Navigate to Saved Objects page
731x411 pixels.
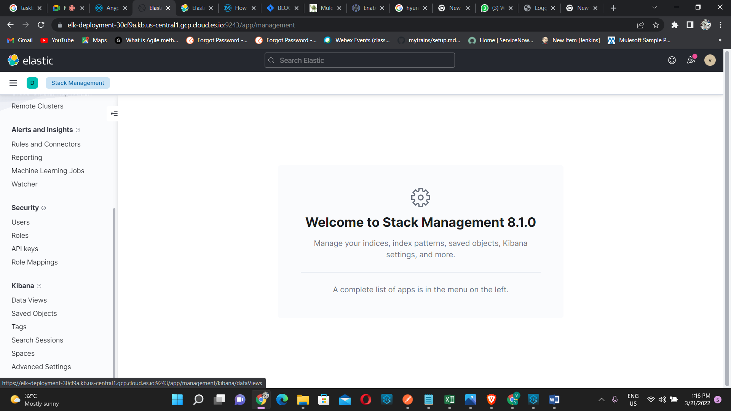click(34, 313)
